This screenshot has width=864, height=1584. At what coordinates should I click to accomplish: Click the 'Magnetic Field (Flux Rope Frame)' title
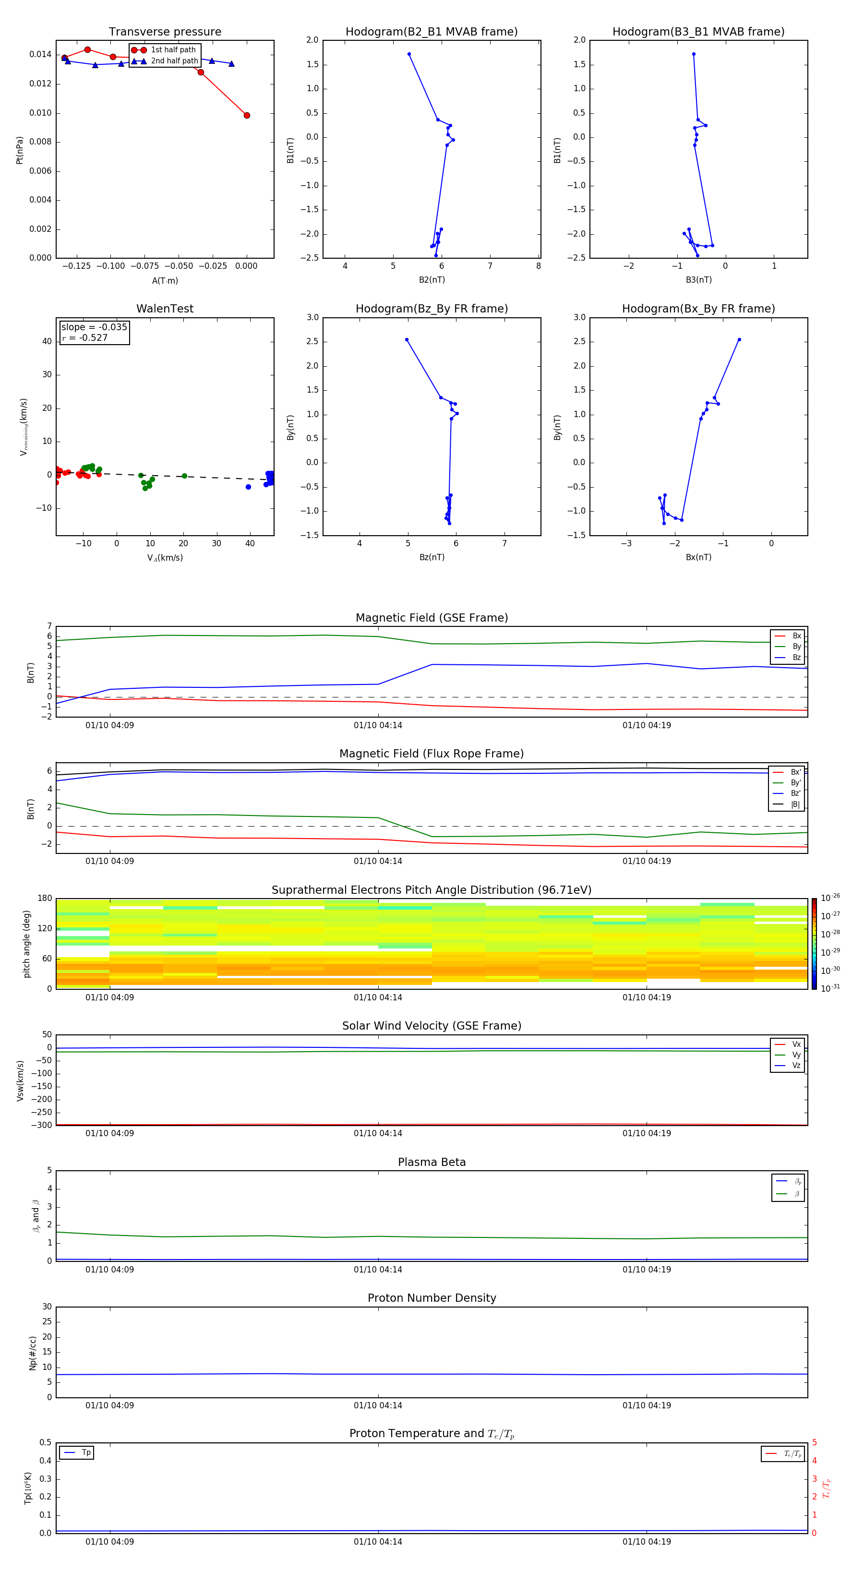[x=432, y=753]
